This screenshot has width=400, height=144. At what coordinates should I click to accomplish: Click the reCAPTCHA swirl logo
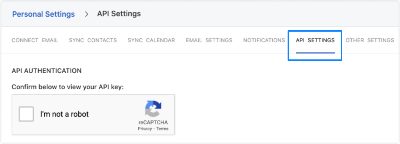(x=153, y=109)
